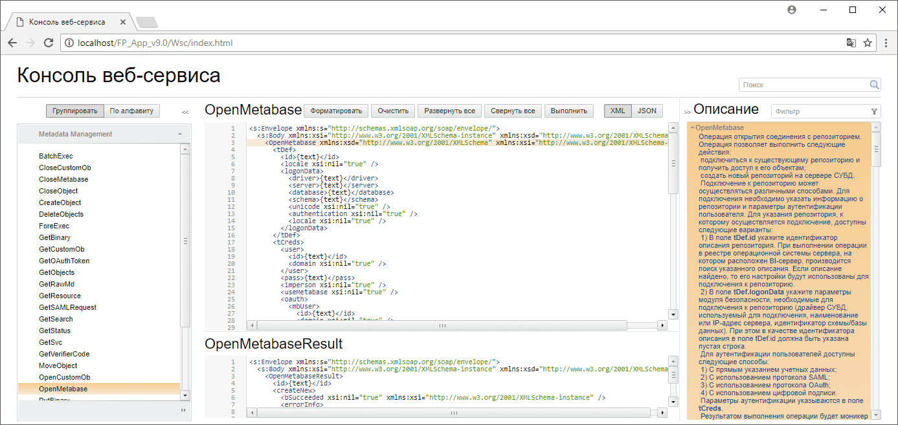Click the filter funnel icon in Описание
The image size is (898, 425).
click(874, 111)
